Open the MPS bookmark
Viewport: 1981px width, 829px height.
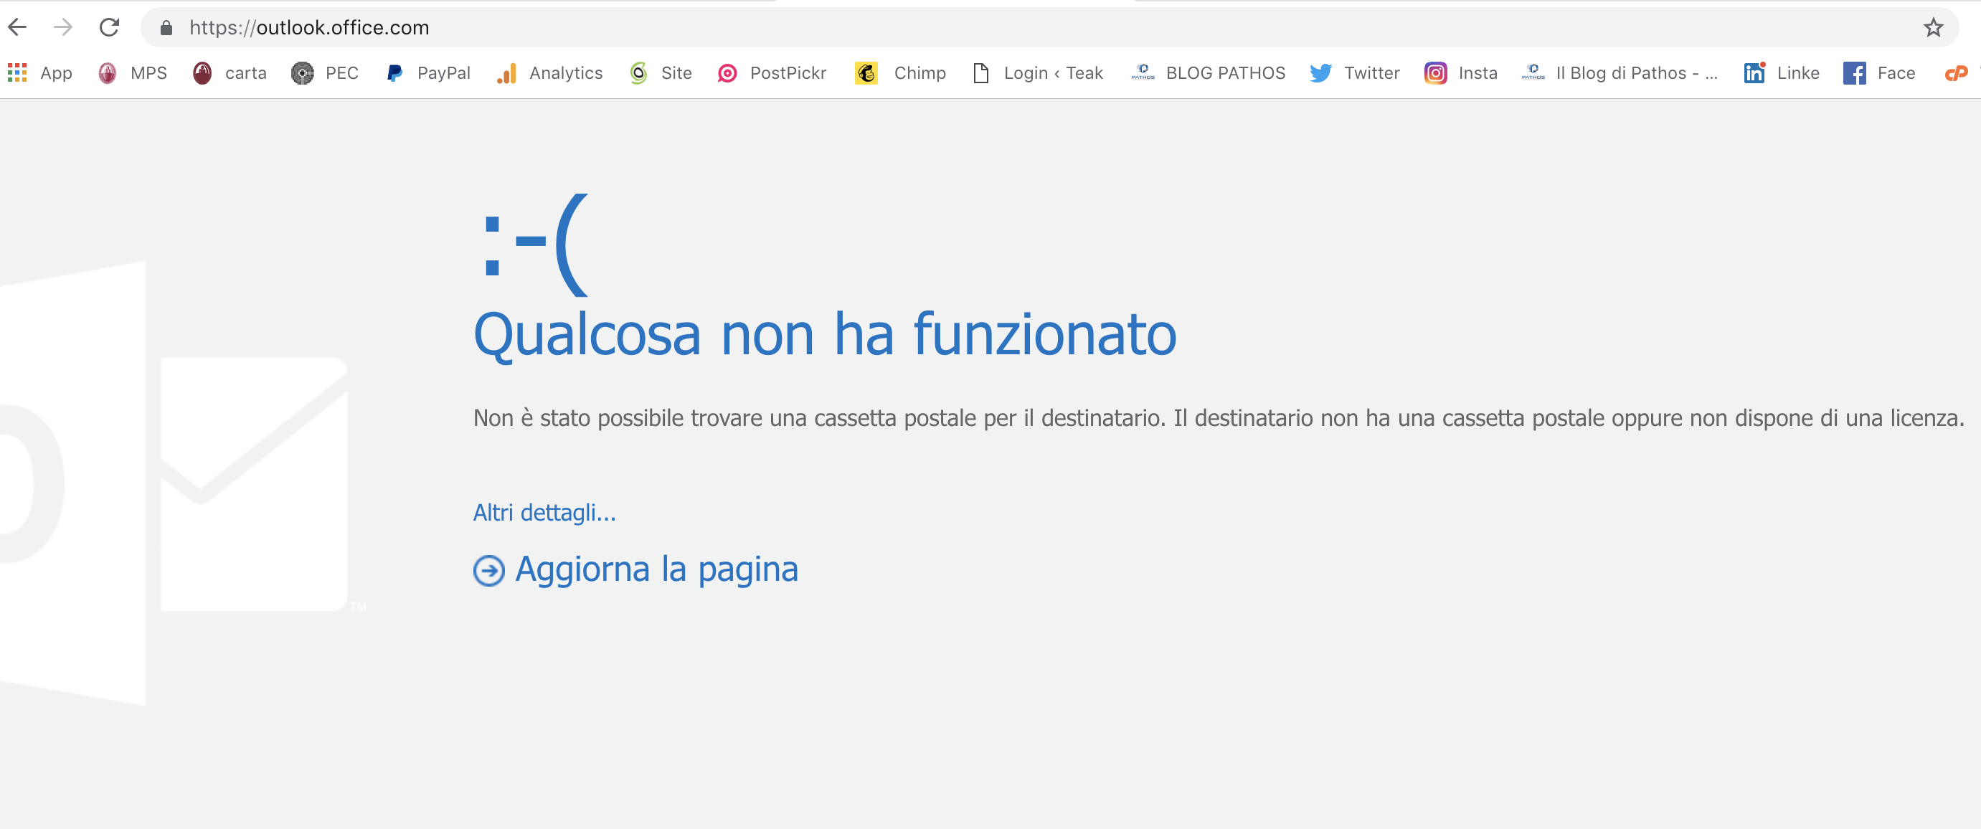pyautogui.click(x=133, y=73)
